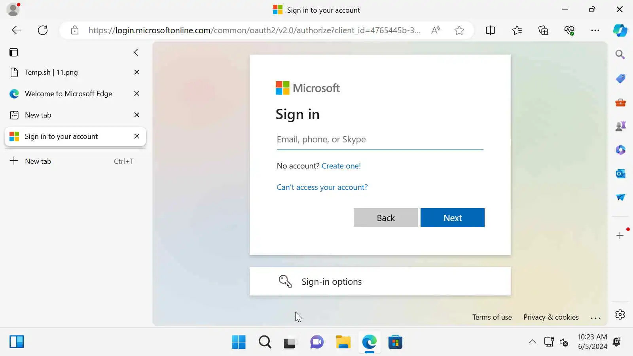Launch Copilot from toolbar
This screenshot has height=356, width=633.
point(620,30)
